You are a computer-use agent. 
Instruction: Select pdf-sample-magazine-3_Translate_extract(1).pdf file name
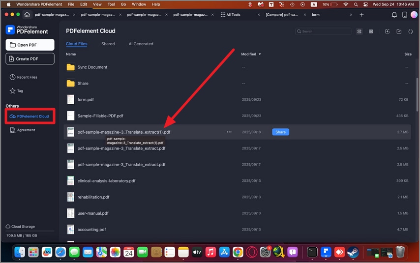coord(124,132)
